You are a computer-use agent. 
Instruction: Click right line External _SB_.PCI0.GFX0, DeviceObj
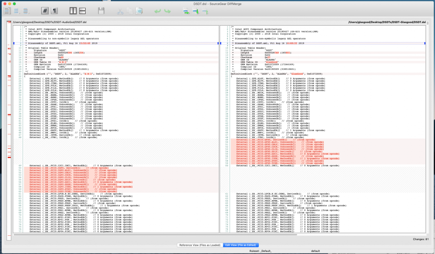(x=276, y=140)
